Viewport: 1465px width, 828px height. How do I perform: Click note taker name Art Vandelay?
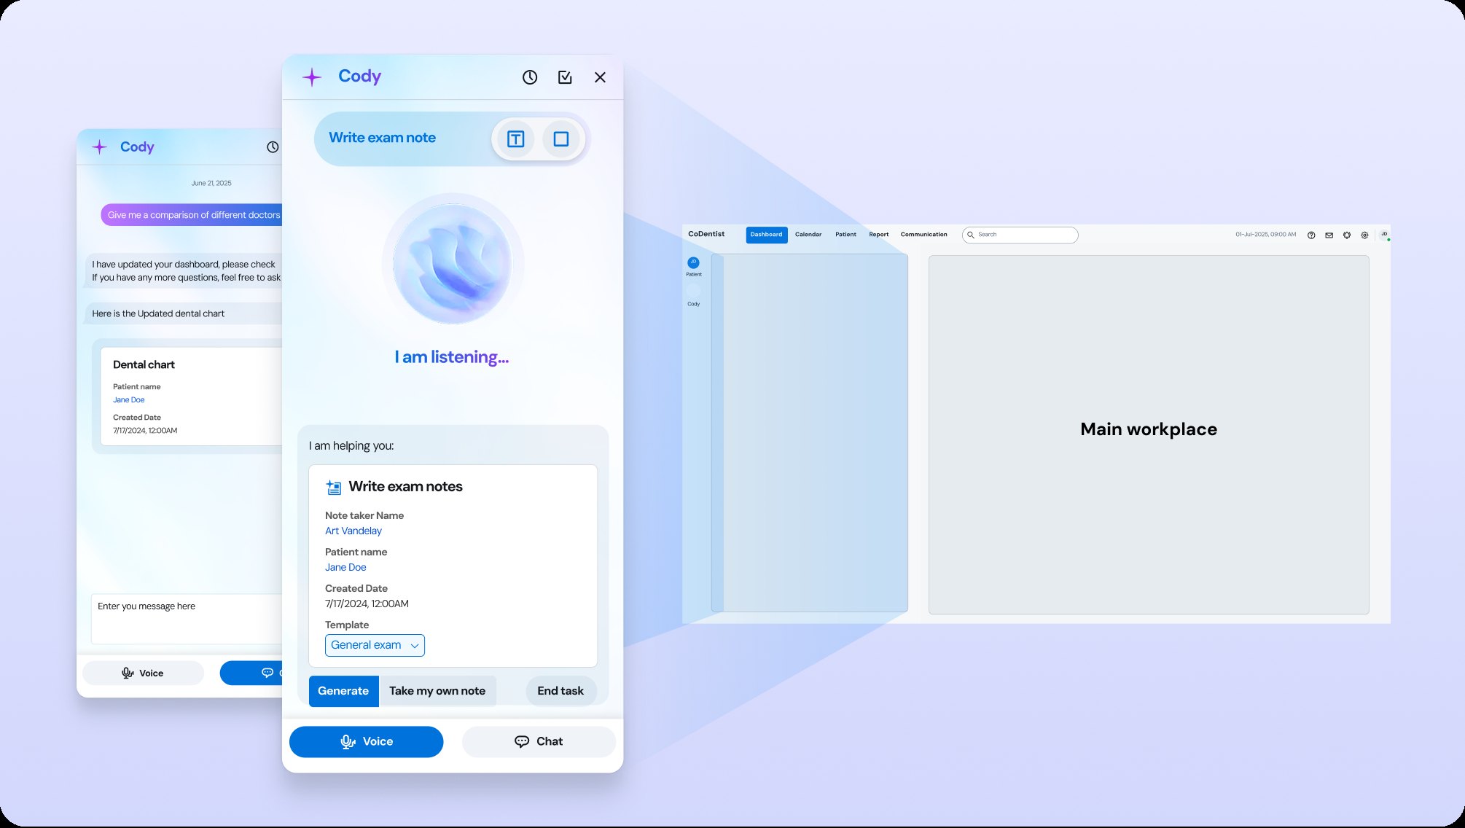[x=353, y=531]
